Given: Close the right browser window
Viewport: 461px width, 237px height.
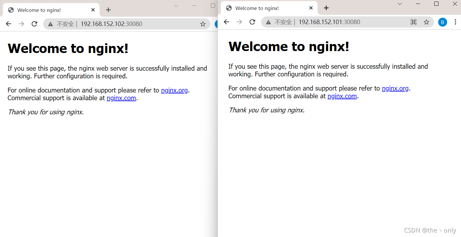Looking at the screenshot, I should pos(455,4).
